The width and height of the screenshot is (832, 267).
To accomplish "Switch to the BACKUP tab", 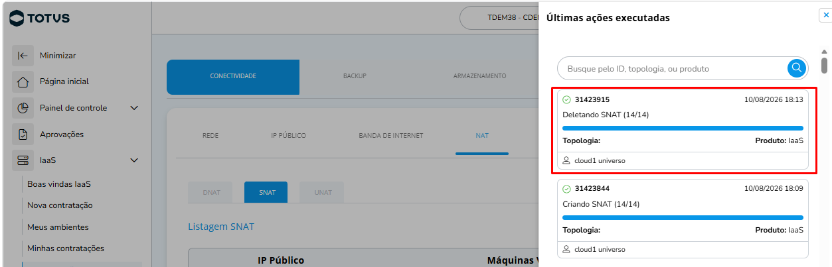I will (355, 76).
